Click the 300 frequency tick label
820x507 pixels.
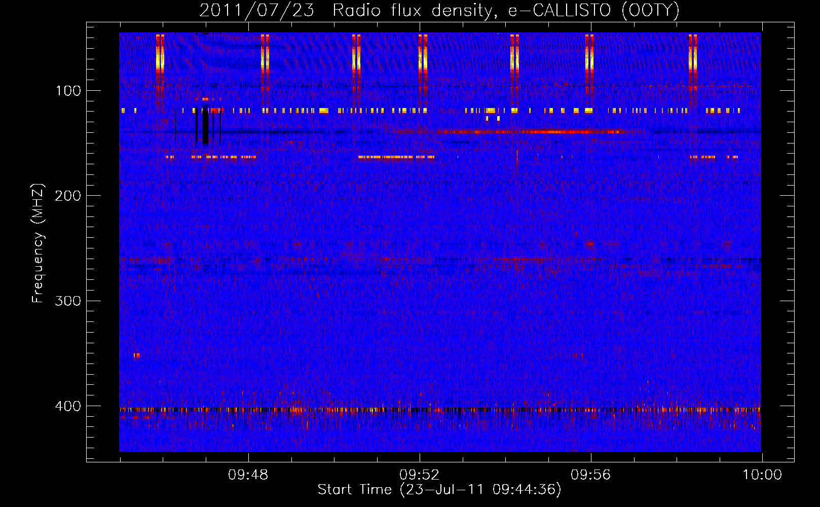point(68,301)
